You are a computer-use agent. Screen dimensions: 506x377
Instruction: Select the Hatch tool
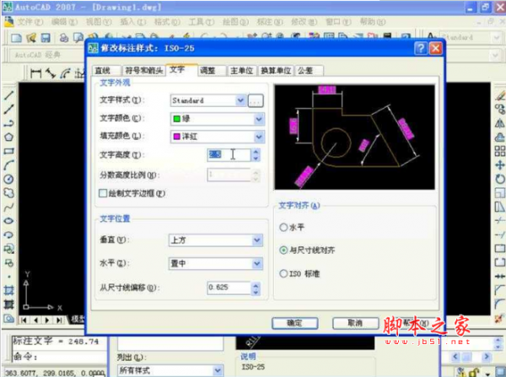click(x=8, y=290)
